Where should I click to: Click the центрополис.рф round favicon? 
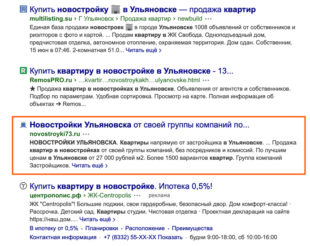click(23, 186)
